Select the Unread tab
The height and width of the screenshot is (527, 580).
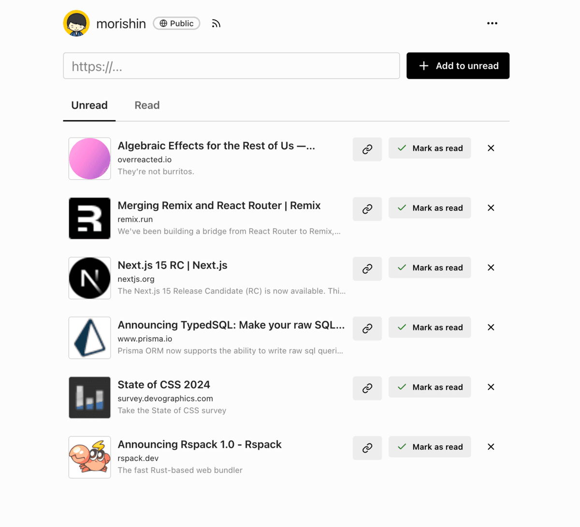click(89, 105)
